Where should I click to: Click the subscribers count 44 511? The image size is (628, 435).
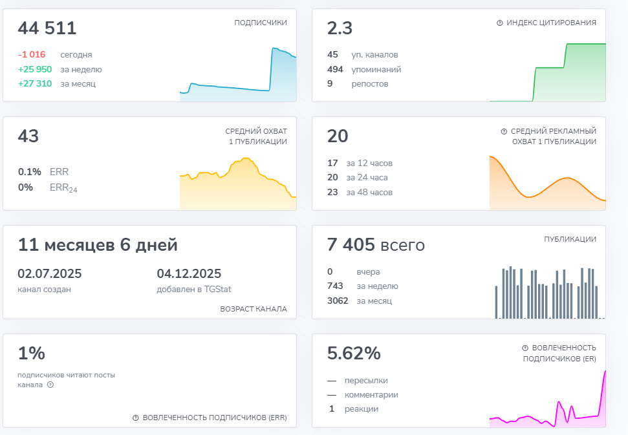(47, 28)
